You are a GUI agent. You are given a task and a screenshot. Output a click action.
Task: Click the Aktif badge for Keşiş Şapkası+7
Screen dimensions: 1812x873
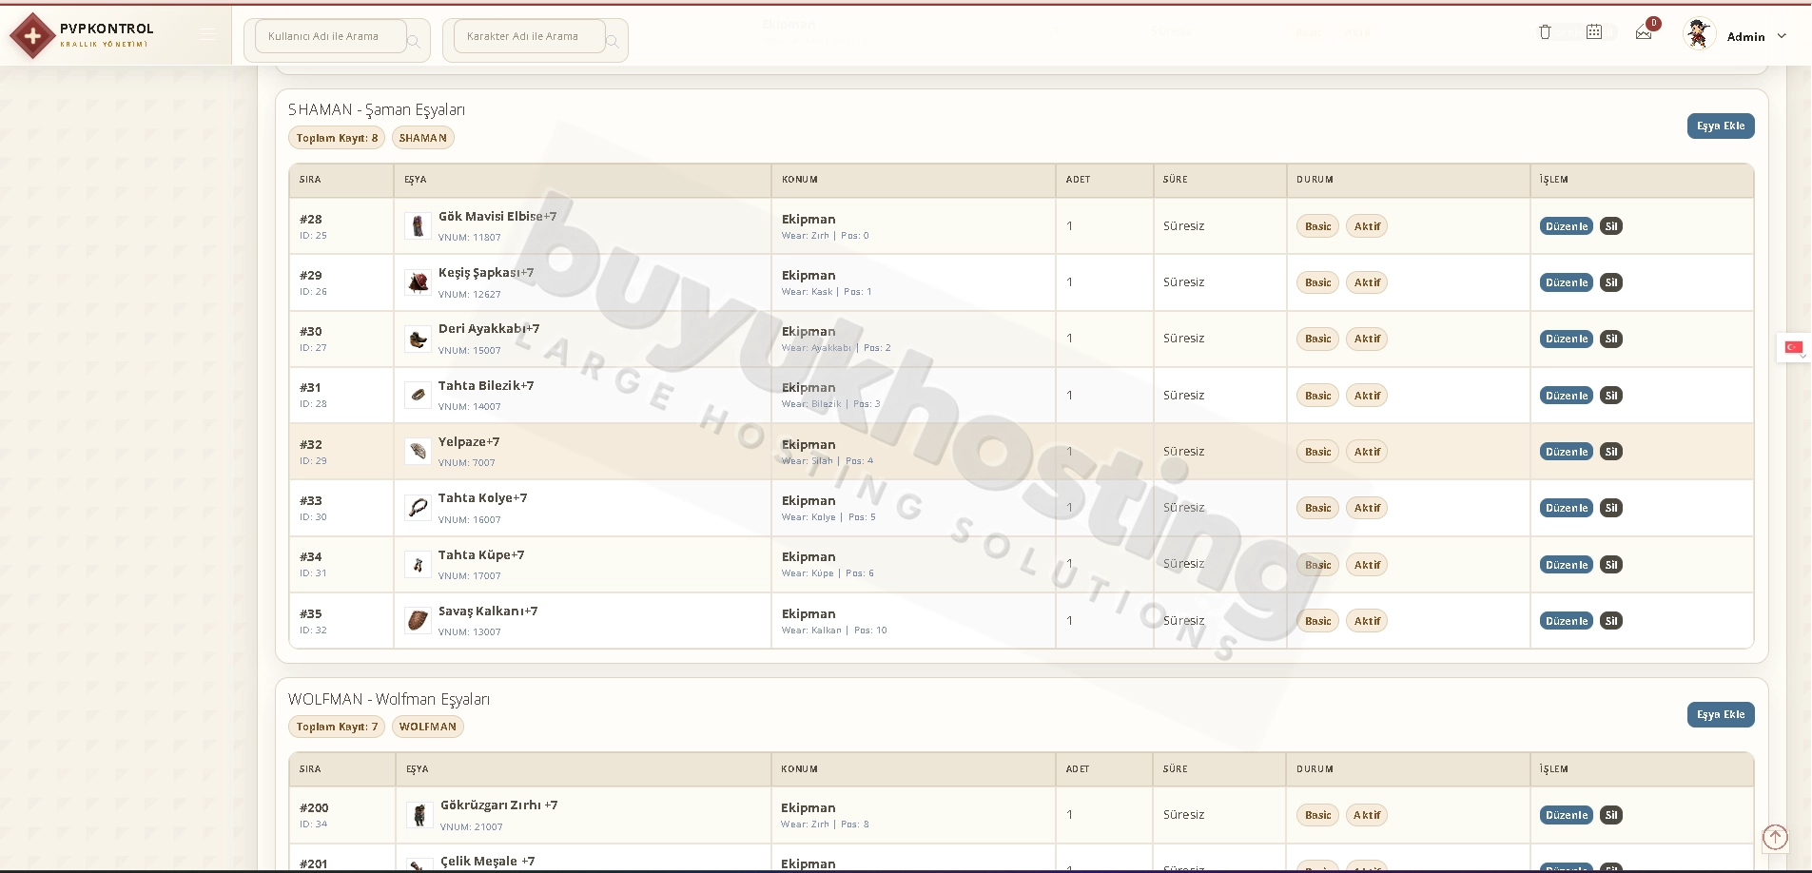click(1367, 282)
